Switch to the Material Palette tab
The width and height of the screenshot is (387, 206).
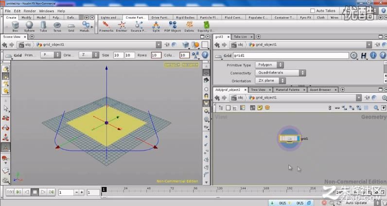[287, 90]
